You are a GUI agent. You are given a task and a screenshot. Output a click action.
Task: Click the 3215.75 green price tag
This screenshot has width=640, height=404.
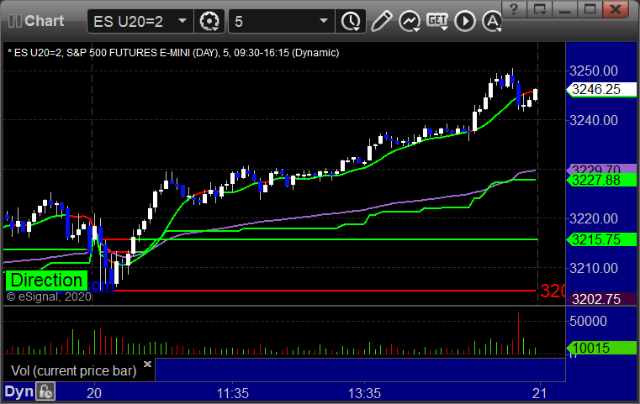[601, 239]
